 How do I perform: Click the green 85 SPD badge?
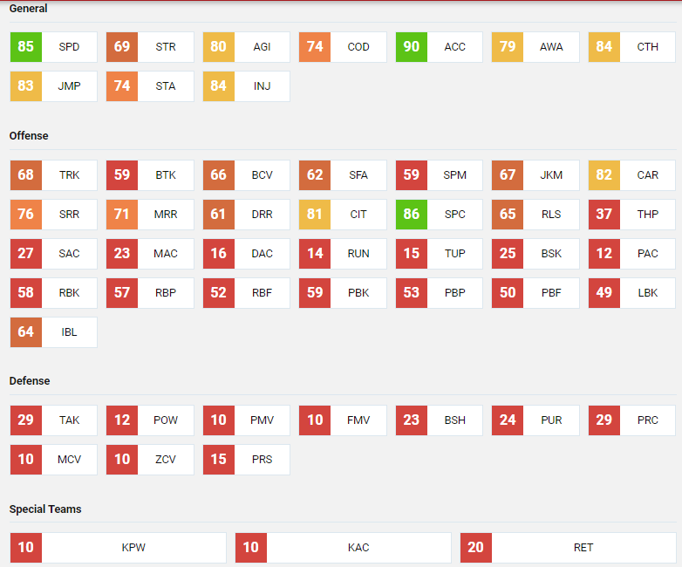pyautogui.click(x=26, y=47)
